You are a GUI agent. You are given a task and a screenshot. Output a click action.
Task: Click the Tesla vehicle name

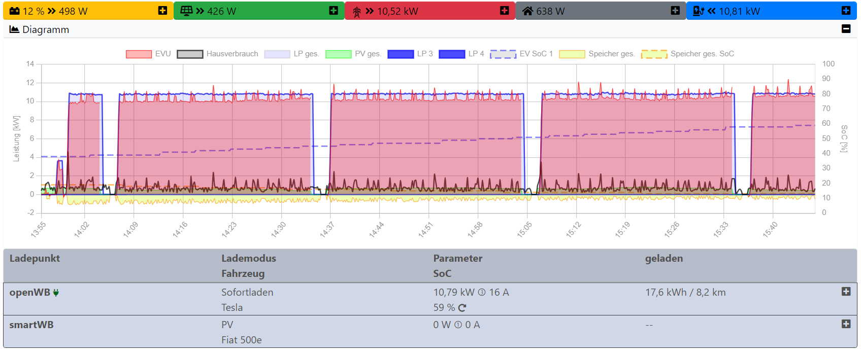pyautogui.click(x=232, y=307)
